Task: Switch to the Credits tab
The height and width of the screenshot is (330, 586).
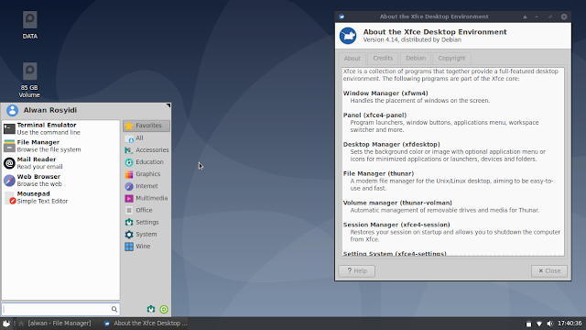Action: pos(383,59)
